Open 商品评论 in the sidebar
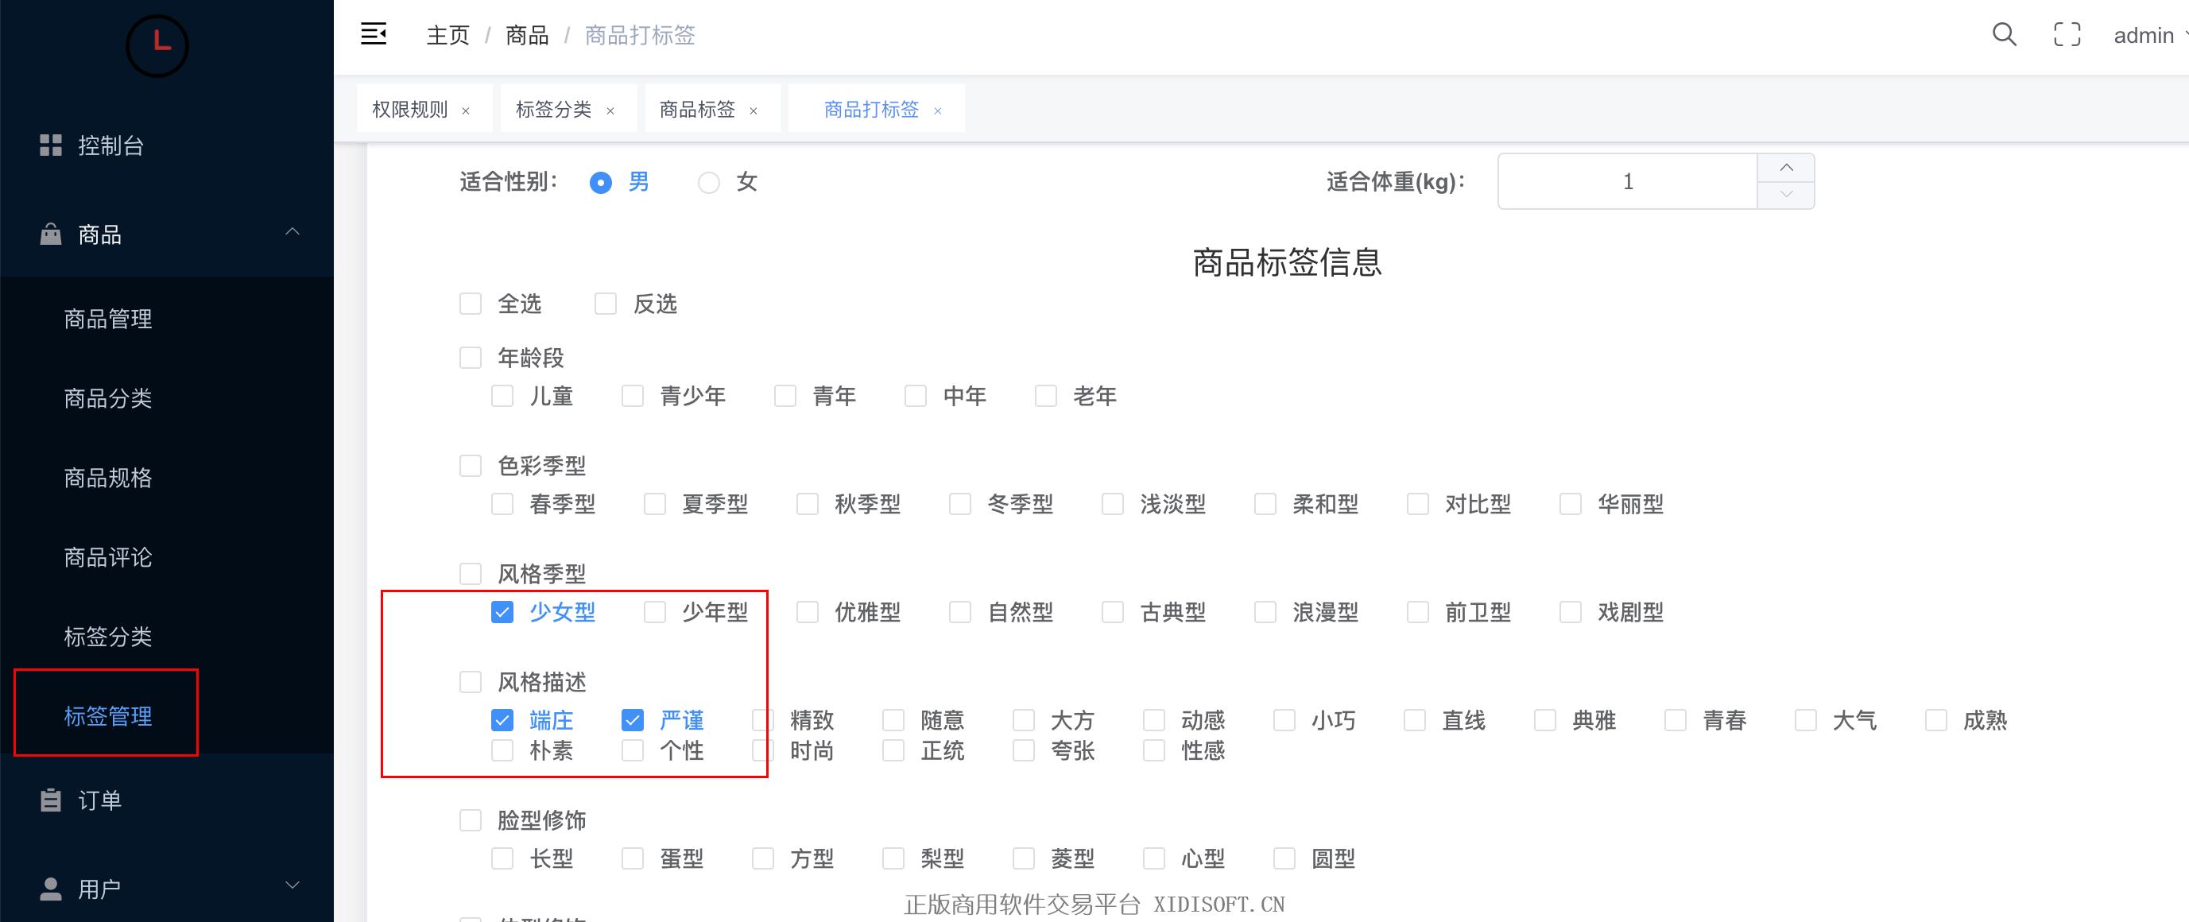2189x922 pixels. pos(108,557)
